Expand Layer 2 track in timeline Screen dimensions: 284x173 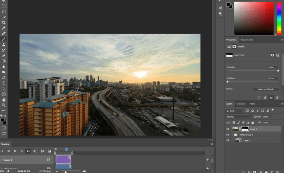tap(1, 160)
